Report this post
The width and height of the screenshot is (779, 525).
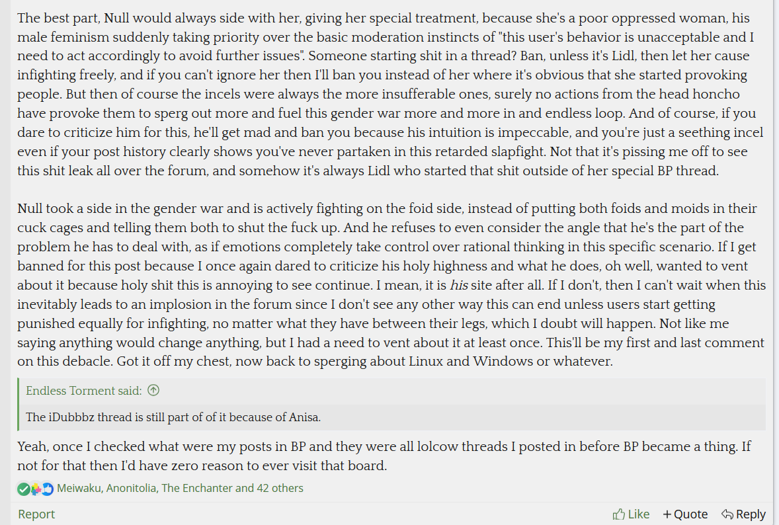point(36,514)
